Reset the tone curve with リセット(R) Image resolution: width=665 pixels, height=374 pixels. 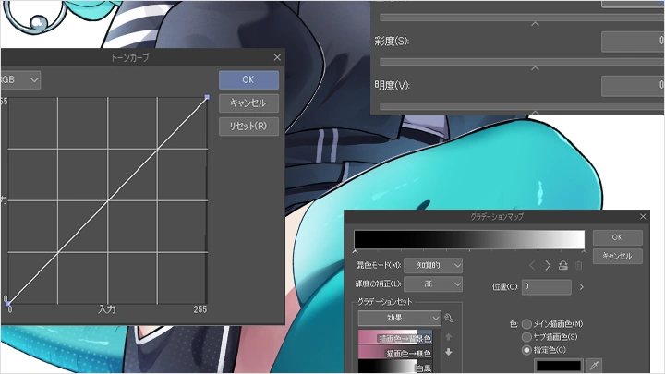point(248,127)
